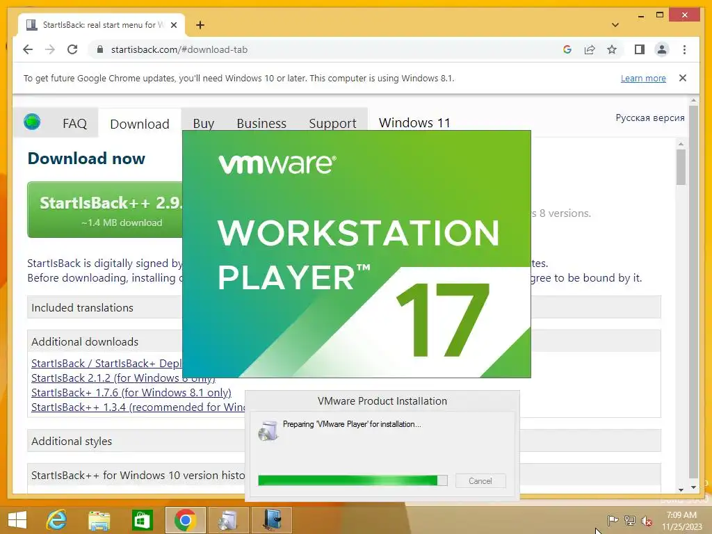
Task: Open Action Center flag icon
Action: pyautogui.click(x=613, y=520)
